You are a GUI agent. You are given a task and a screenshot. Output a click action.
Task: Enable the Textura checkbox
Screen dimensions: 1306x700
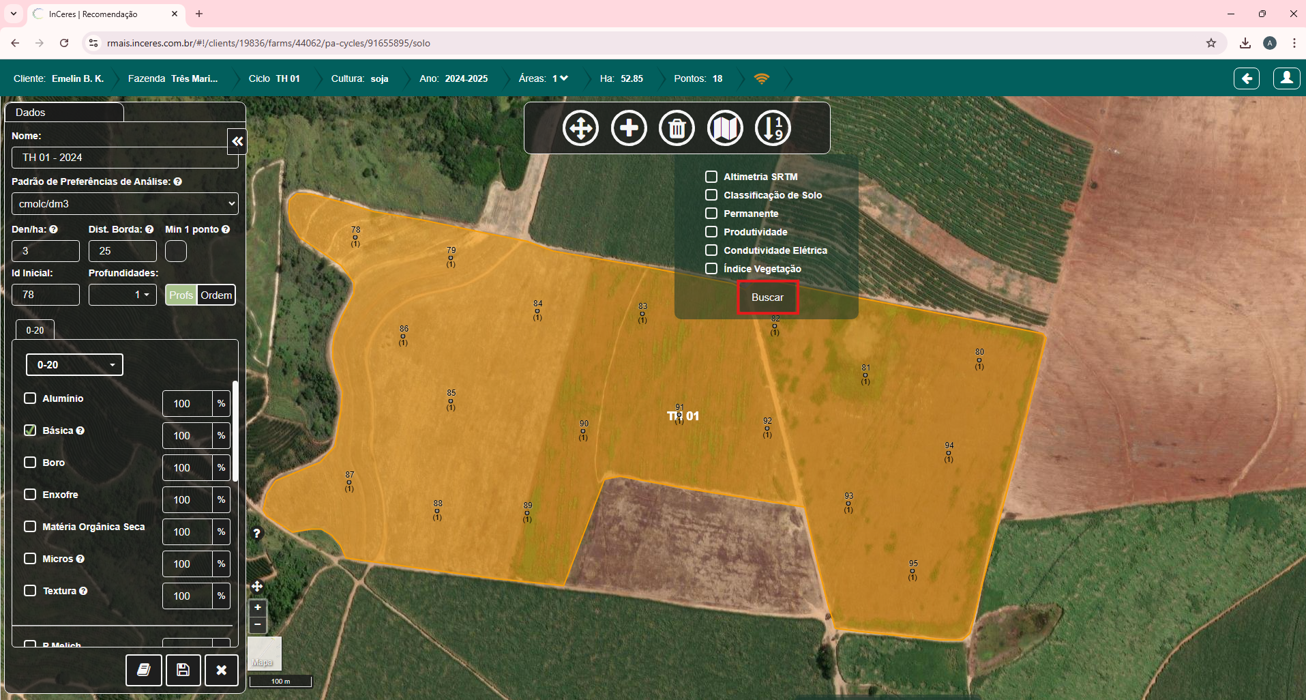pyautogui.click(x=30, y=590)
